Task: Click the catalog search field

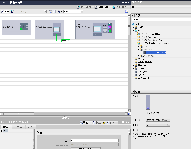Action: (161, 20)
